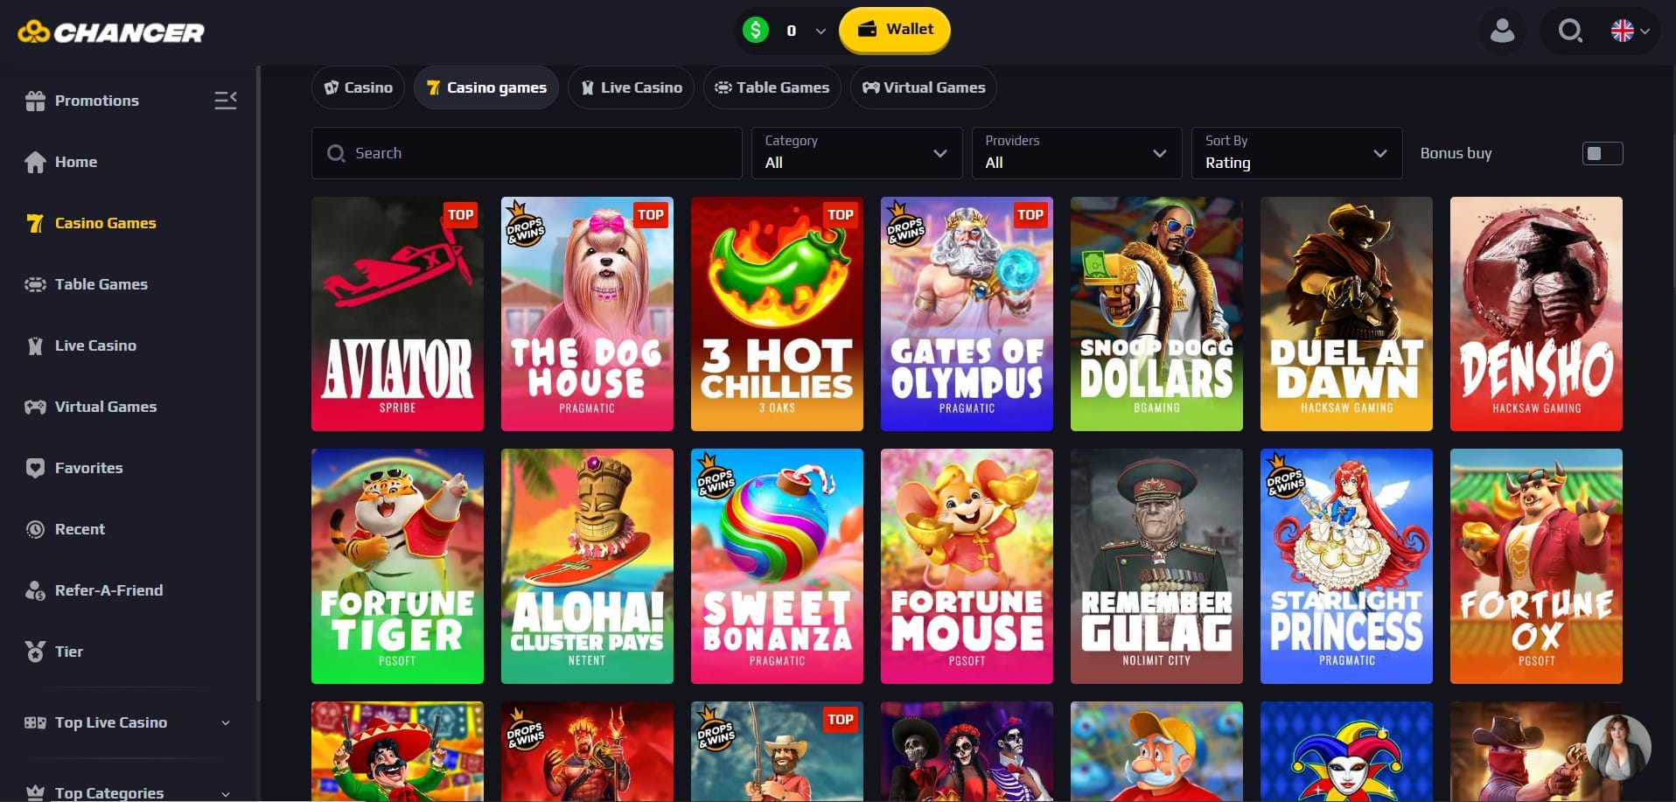
Task: Click the wallet icon inside Wallet button
Action: (x=867, y=29)
